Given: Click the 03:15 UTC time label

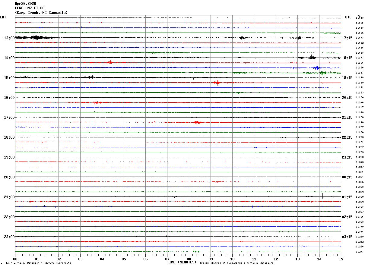Looking at the screenshot, I should point(347,237).
